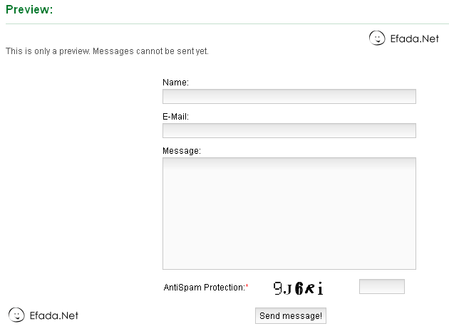Click the red required asterisk
The image size is (449, 331).
[x=247, y=287]
